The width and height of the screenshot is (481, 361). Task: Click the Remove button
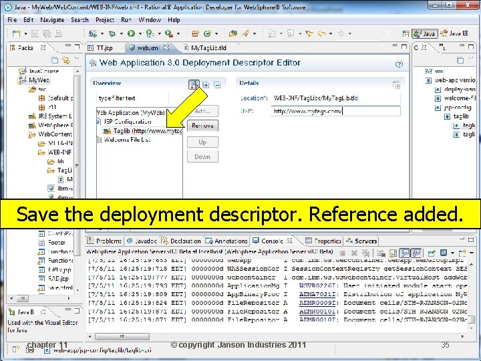click(x=202, y=126)
